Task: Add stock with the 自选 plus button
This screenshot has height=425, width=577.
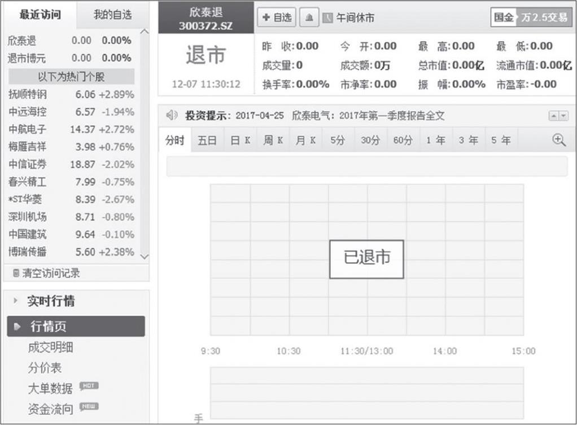Action: pyautogui.click(x=277, y=17)
